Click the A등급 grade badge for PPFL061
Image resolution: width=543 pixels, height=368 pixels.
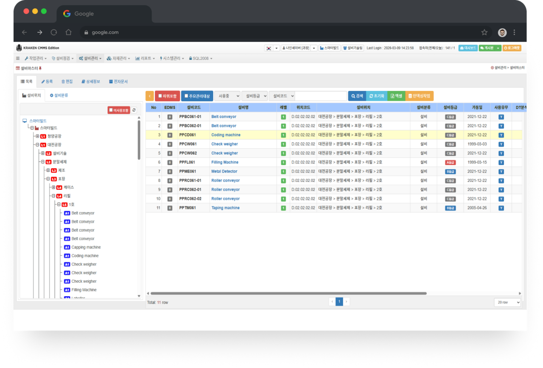[x=450, y=163]
